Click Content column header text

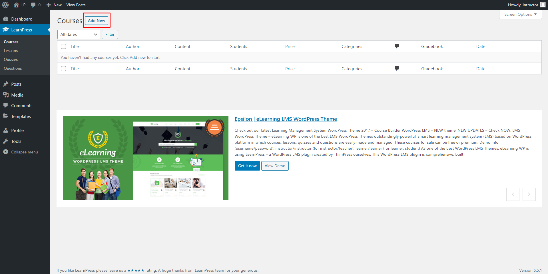(182, 46)
